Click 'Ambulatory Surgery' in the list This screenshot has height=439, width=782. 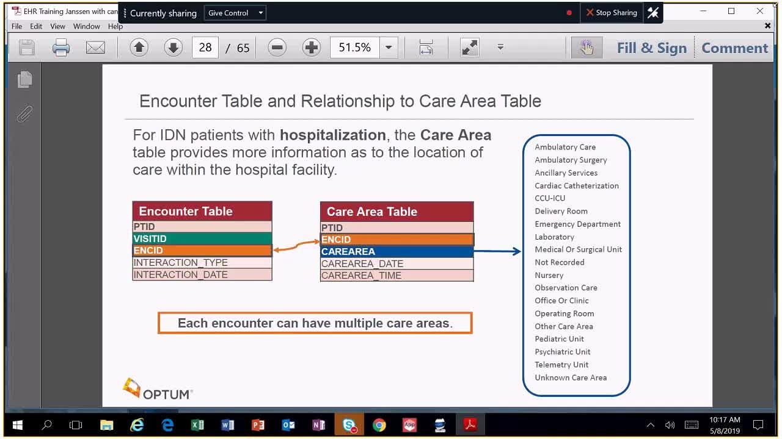[571, 160]
